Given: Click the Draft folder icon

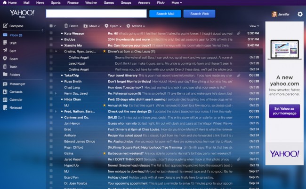Looking at the screenshot, I should [5, 43].
